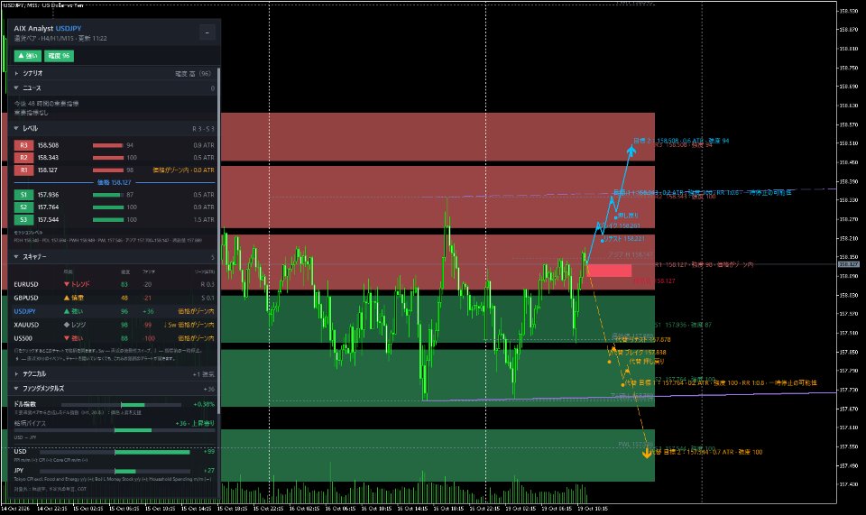Open the GBPUSD row in the scanner
866x515 pixels.
point(114,298)
